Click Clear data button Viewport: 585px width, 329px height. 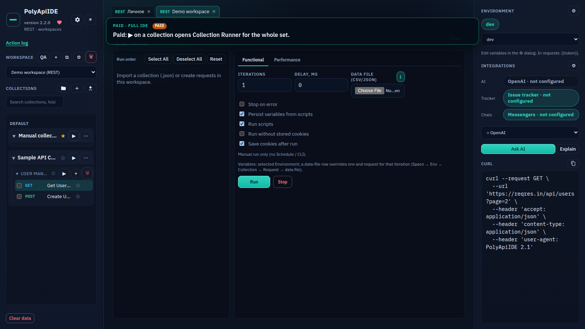tap(20, 318)
